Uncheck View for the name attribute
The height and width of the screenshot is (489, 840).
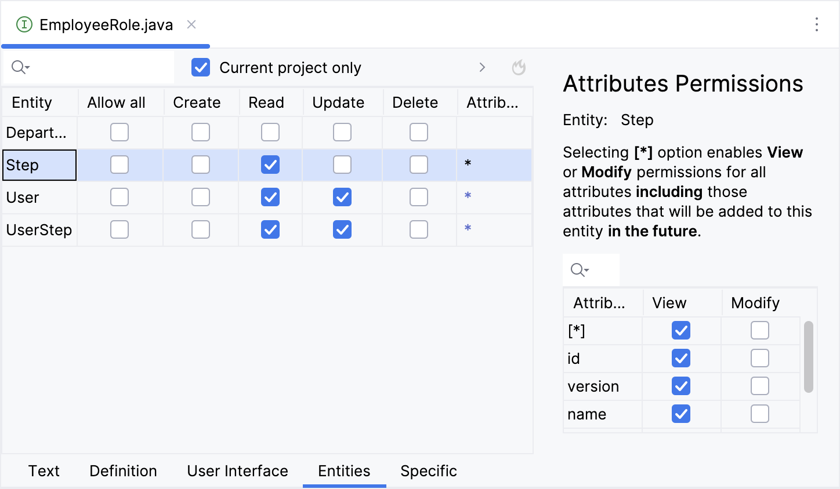(x=681, y=414)
